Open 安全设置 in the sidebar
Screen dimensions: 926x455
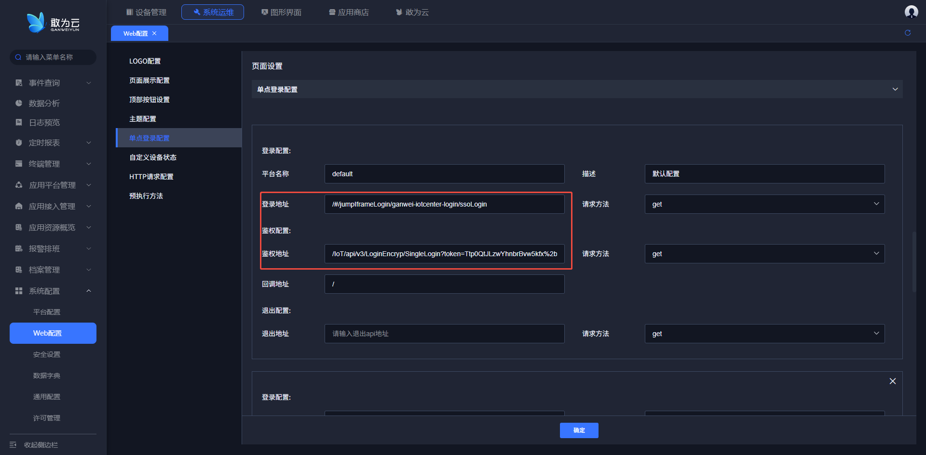tap(47, 354)
